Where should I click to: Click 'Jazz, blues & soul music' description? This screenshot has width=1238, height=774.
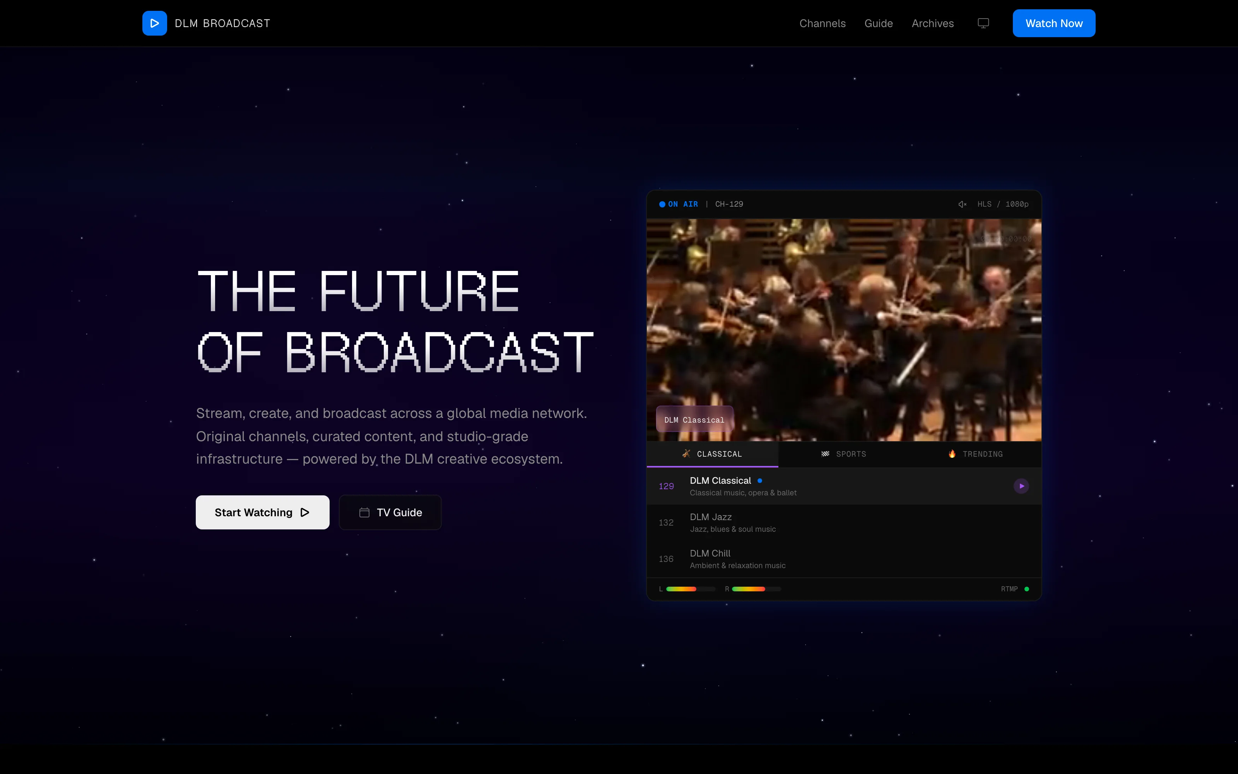tap(733, 529)
